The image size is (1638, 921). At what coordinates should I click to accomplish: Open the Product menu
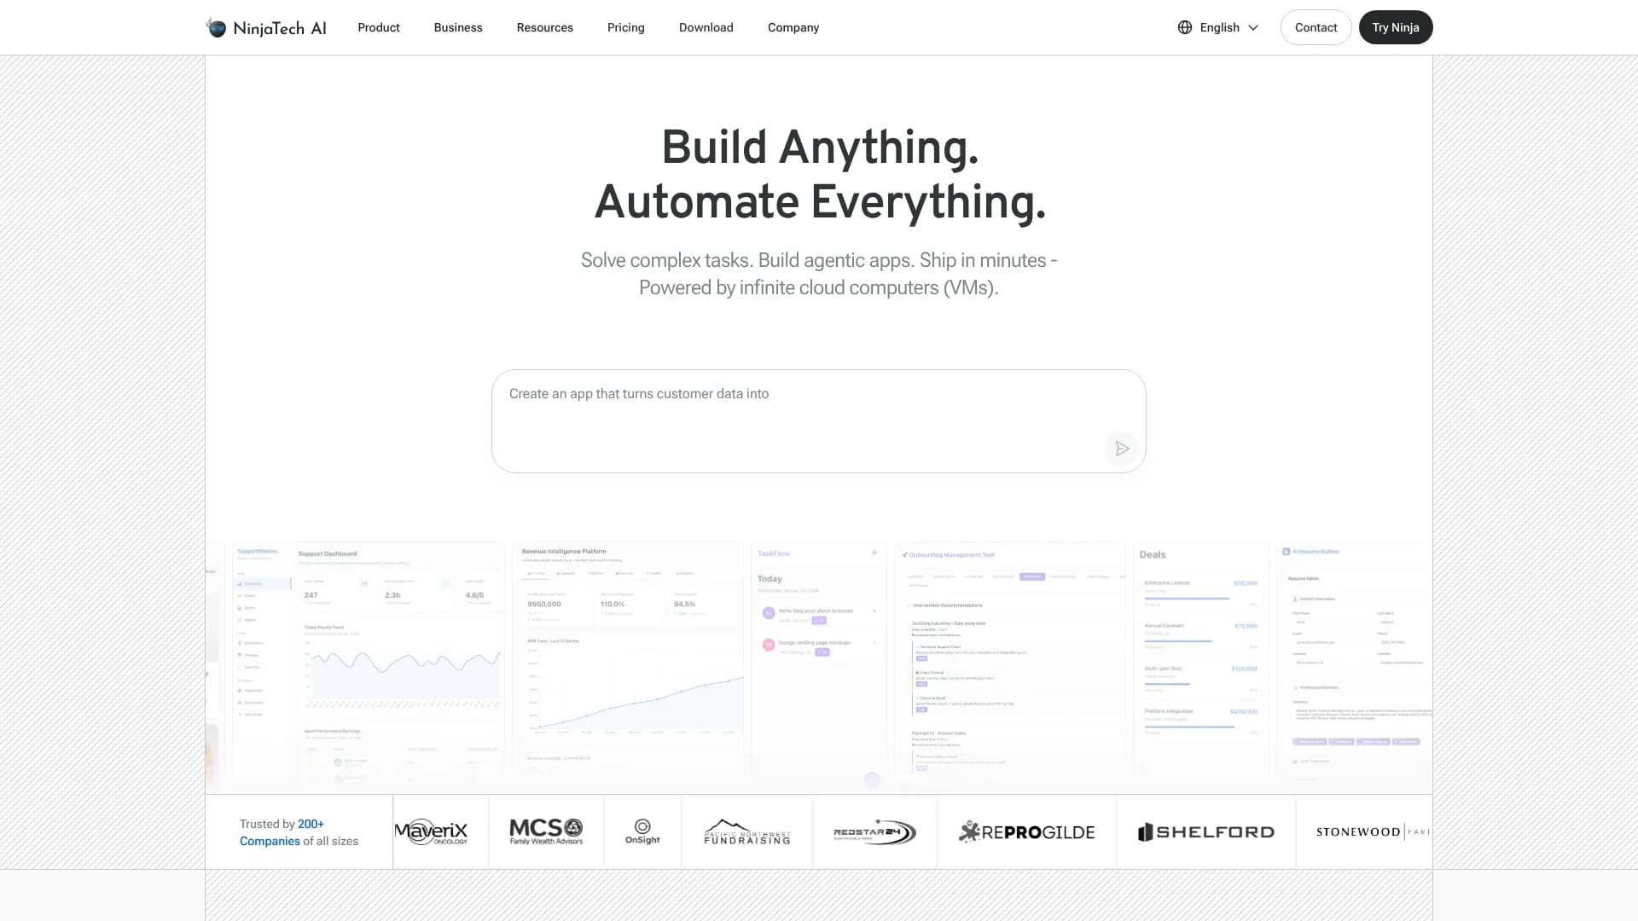tap(379, 27)
